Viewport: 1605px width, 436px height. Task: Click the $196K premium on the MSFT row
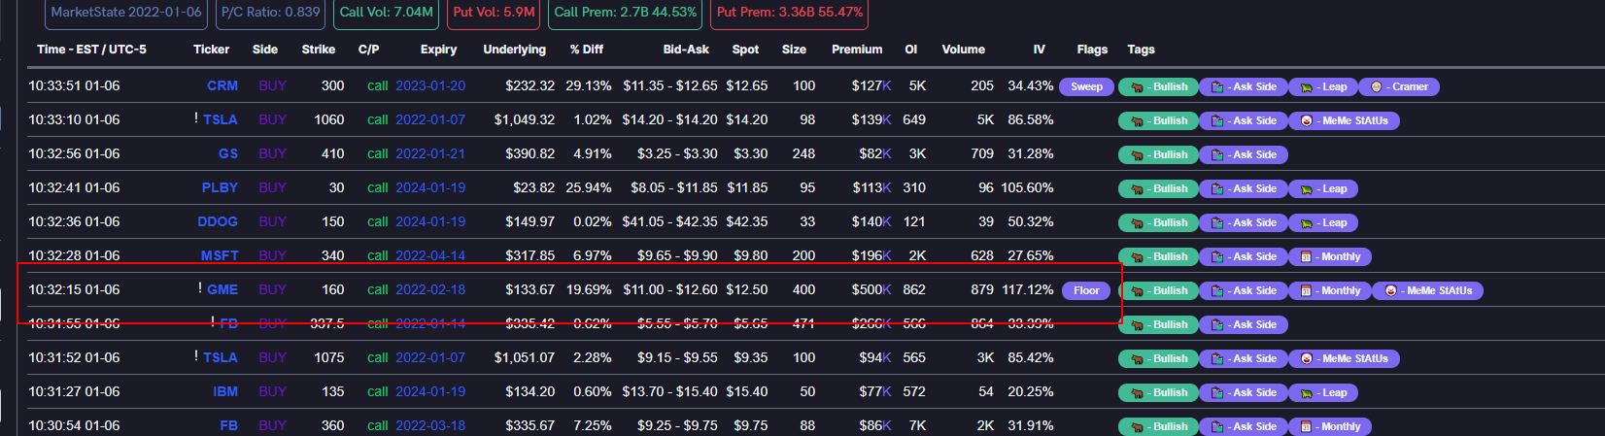871,255
